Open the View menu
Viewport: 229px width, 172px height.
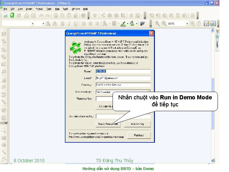(x=20, y=9)
